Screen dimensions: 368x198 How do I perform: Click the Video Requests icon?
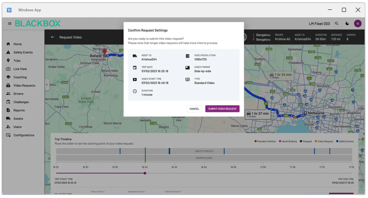(8, 85)
